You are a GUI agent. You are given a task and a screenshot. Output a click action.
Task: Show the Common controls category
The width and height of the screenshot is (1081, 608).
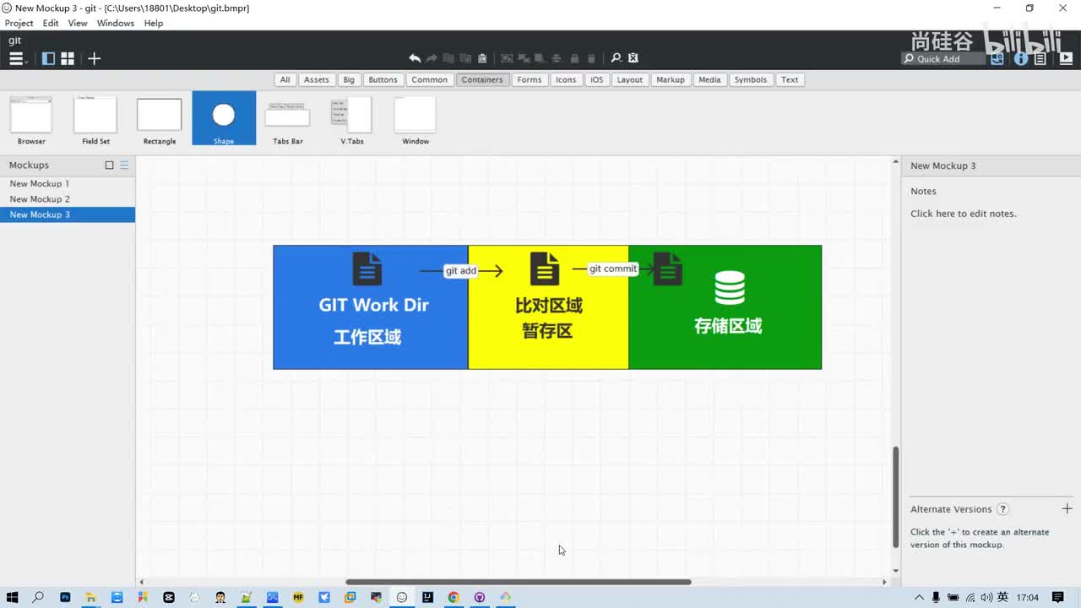pos(430,79)
